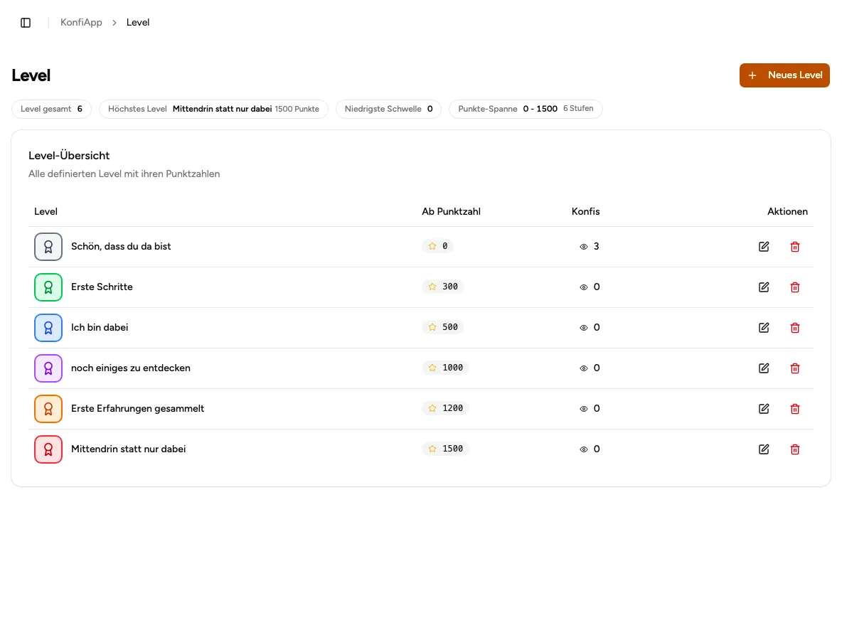Edit the 'noch einiges zu entdecken' level
This screenshot has width=842, height=640.
[764, 368]
